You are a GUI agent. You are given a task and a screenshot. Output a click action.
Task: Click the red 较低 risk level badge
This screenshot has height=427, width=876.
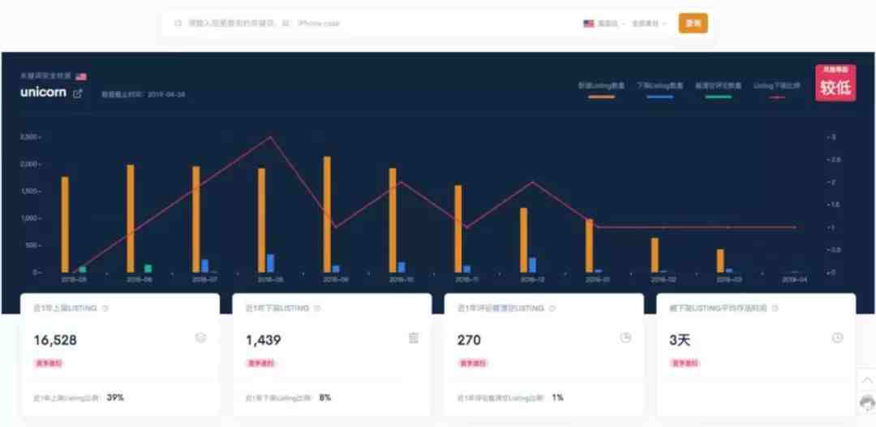point(835,84)
